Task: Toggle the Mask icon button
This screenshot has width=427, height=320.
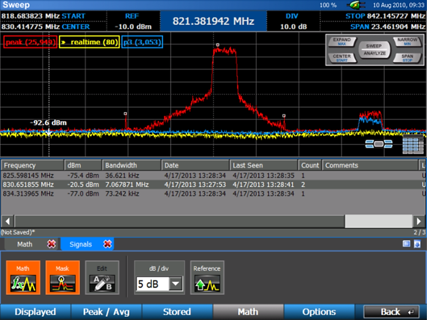Action: (62, 278)
